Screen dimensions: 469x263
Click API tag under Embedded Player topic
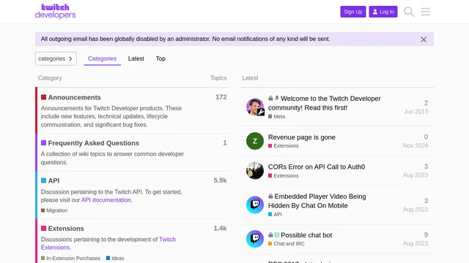click(x=275, y=214)
